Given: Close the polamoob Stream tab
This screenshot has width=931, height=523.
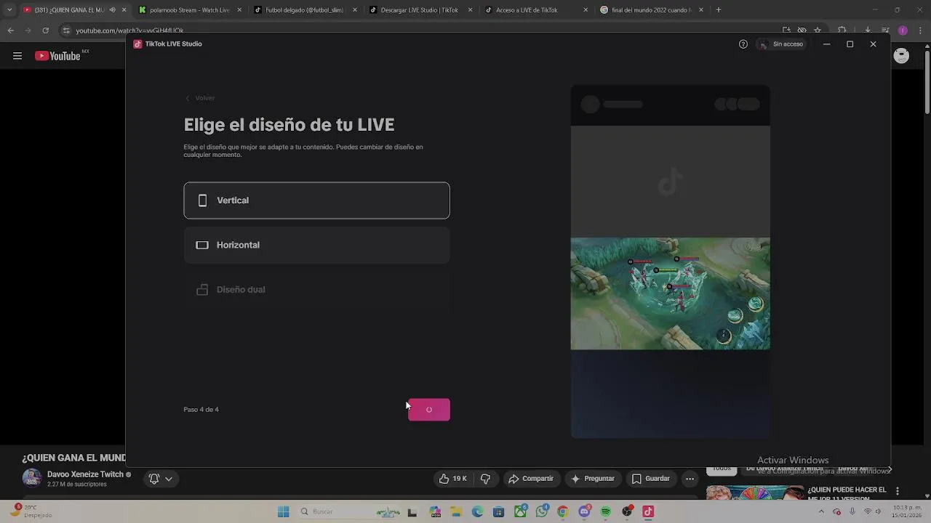Looking at the screenshot, I should pos(239,10).
